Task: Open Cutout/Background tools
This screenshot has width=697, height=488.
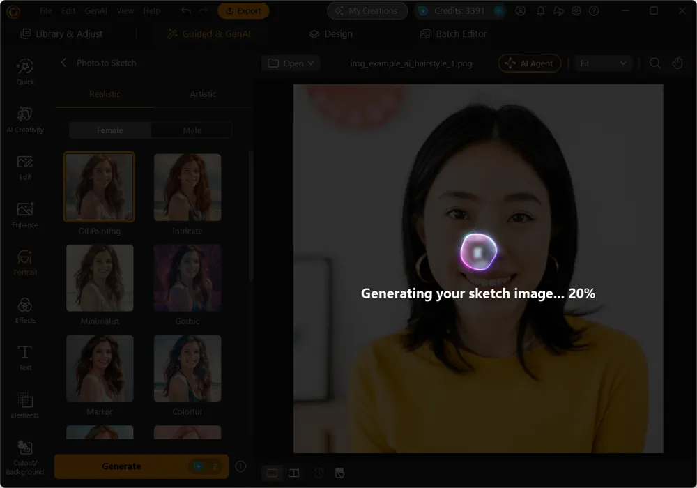Action: coord(25,458)
